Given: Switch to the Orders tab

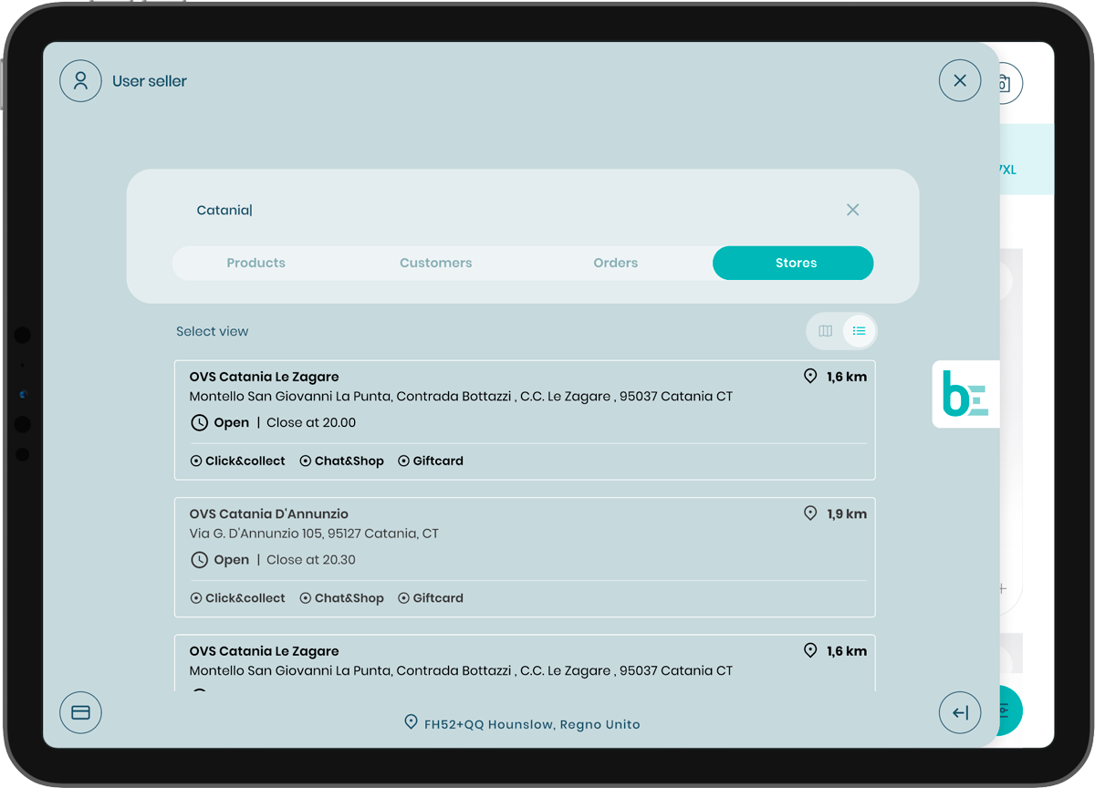Looking at the screenshot, I should point(616,263).
